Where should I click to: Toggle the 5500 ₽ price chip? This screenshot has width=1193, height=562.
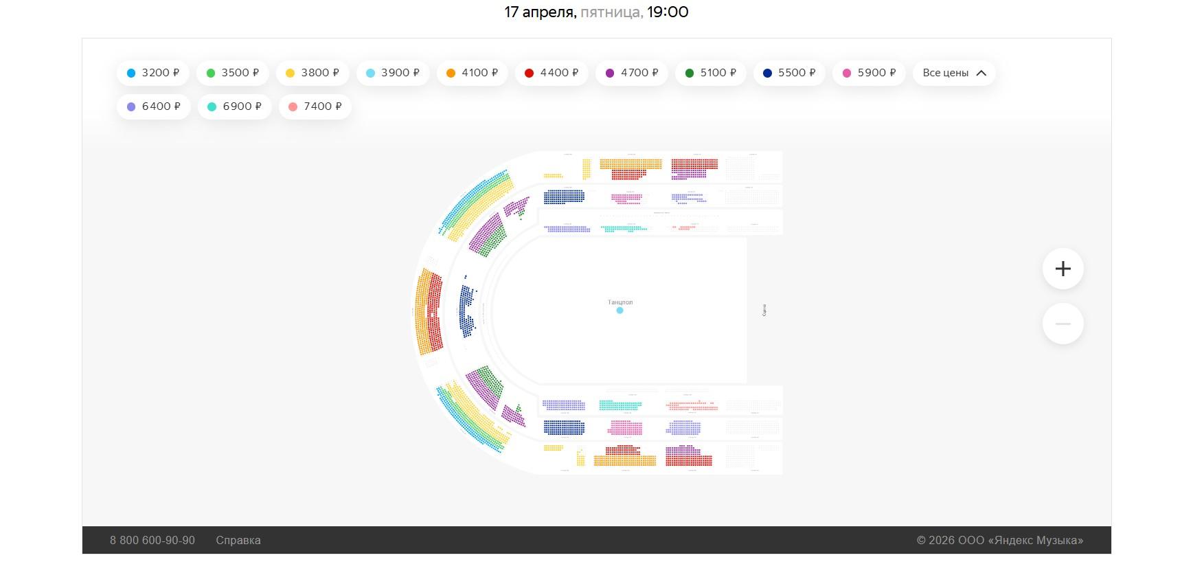[x=789, y=73]
